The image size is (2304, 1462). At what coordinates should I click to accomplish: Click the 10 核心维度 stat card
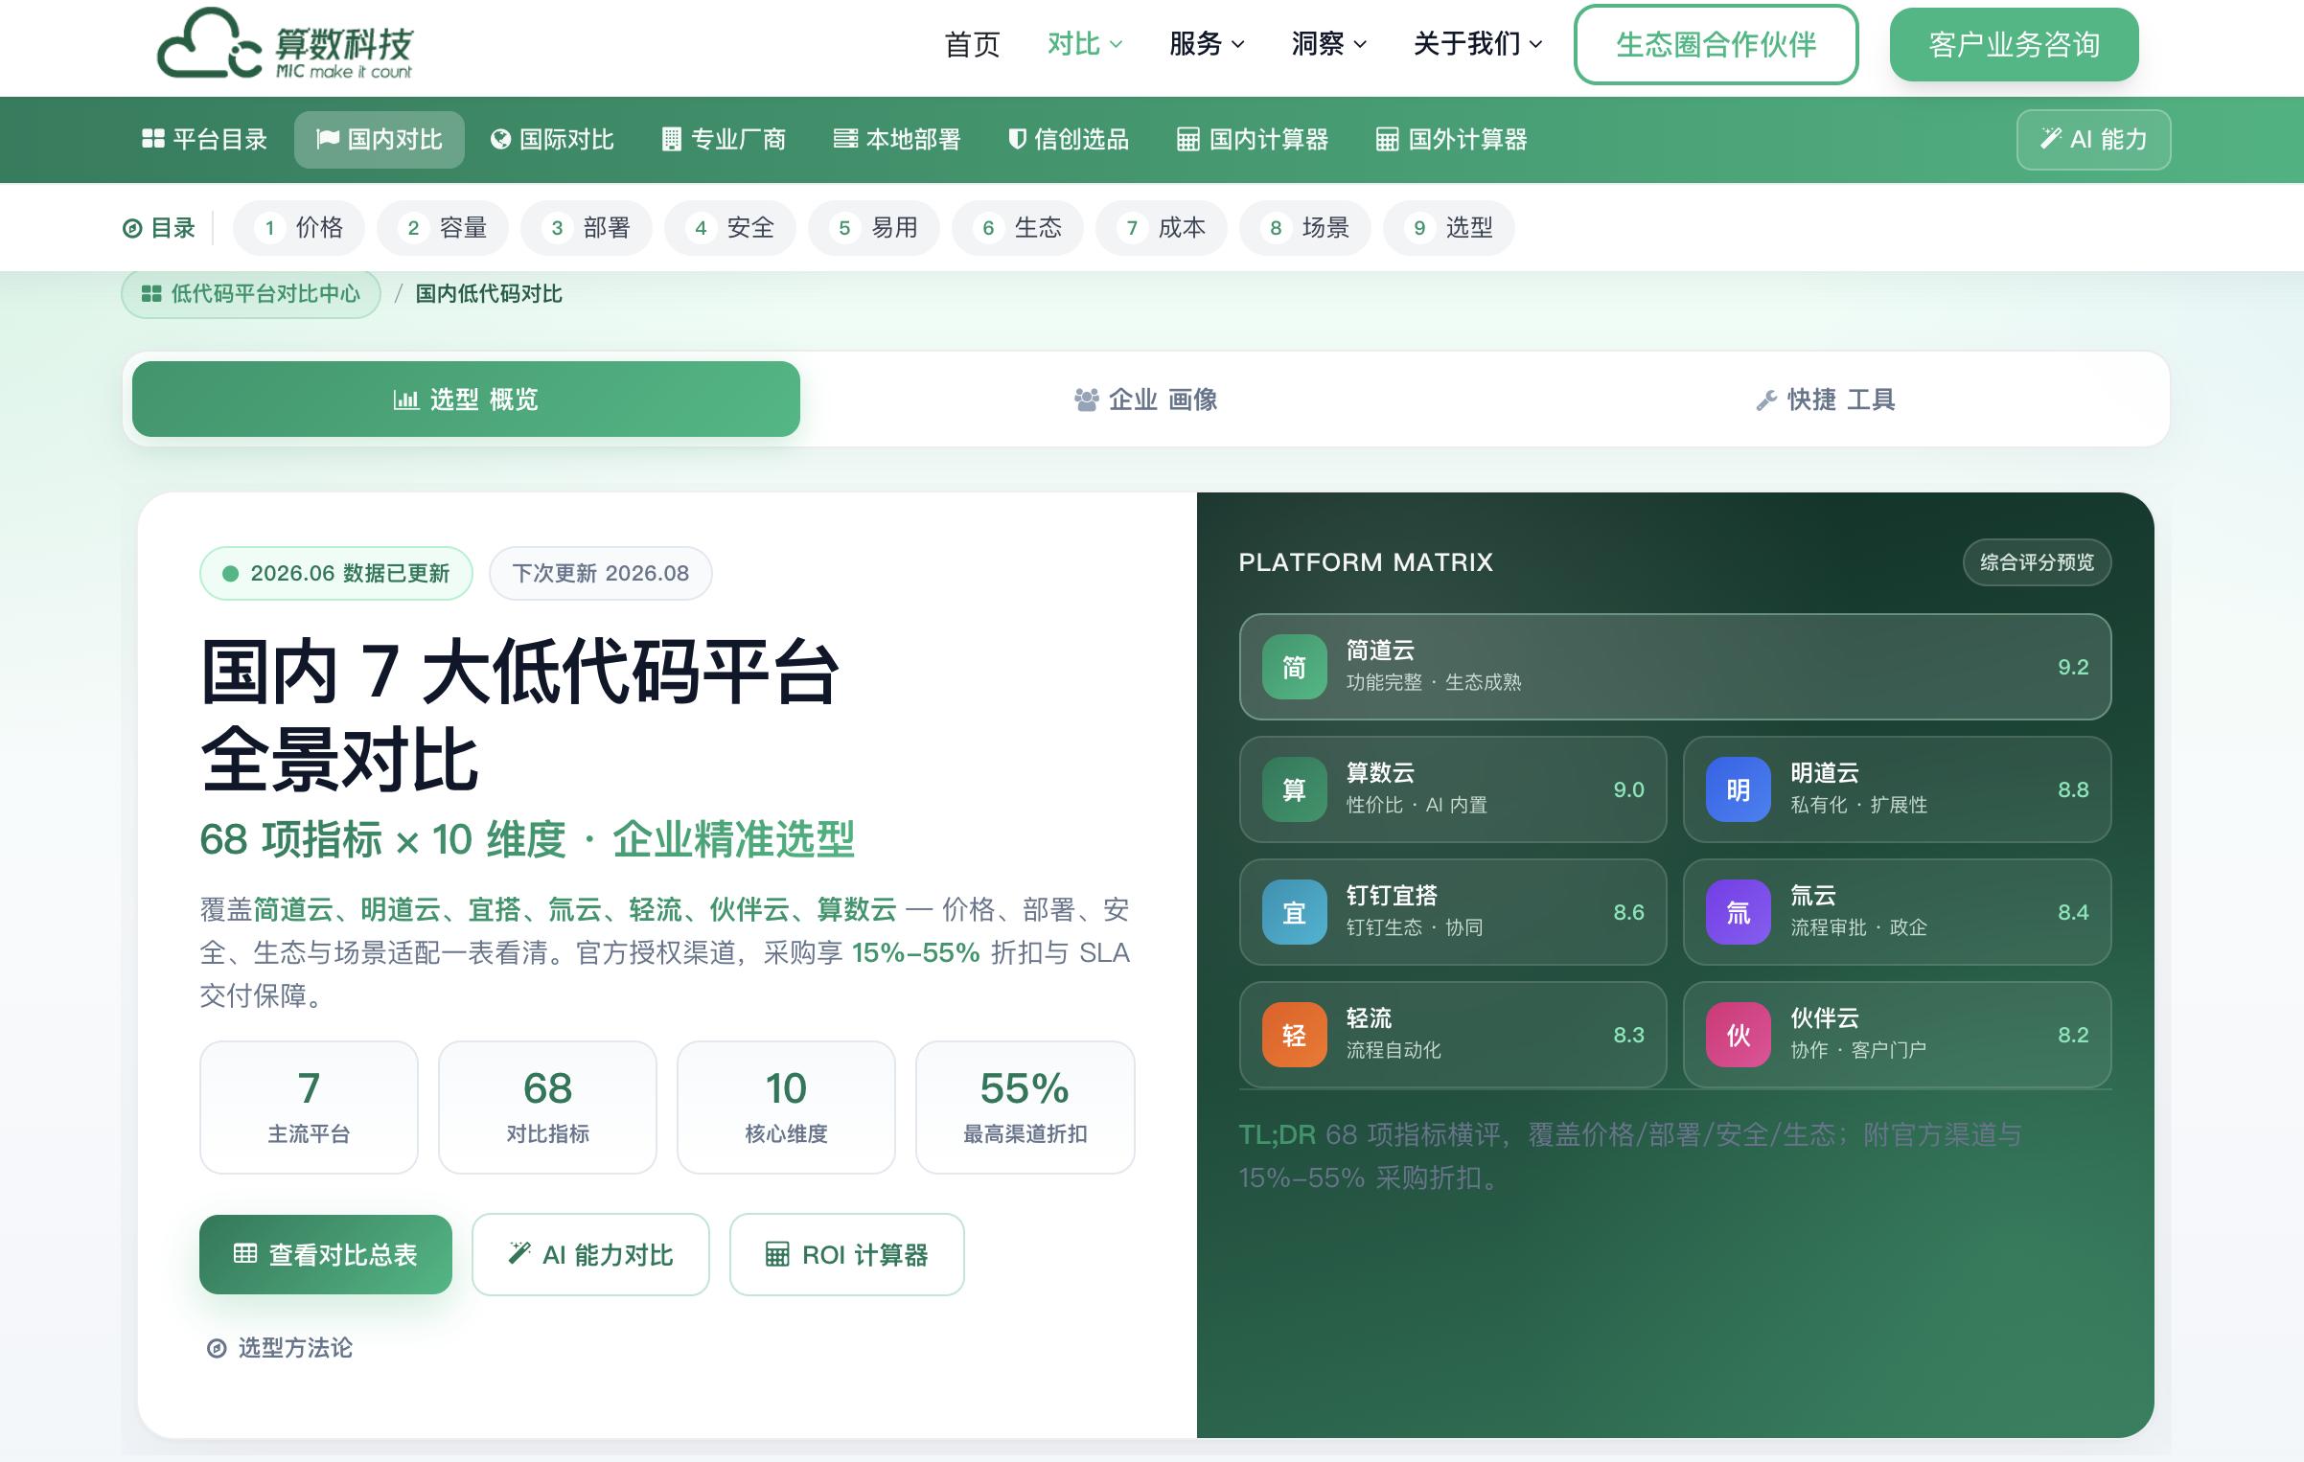click(786, 1108)
